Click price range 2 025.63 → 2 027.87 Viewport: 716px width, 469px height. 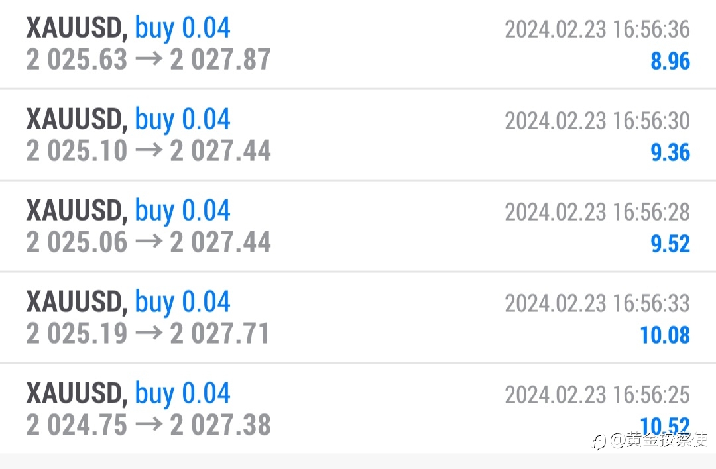click(149, 60)
